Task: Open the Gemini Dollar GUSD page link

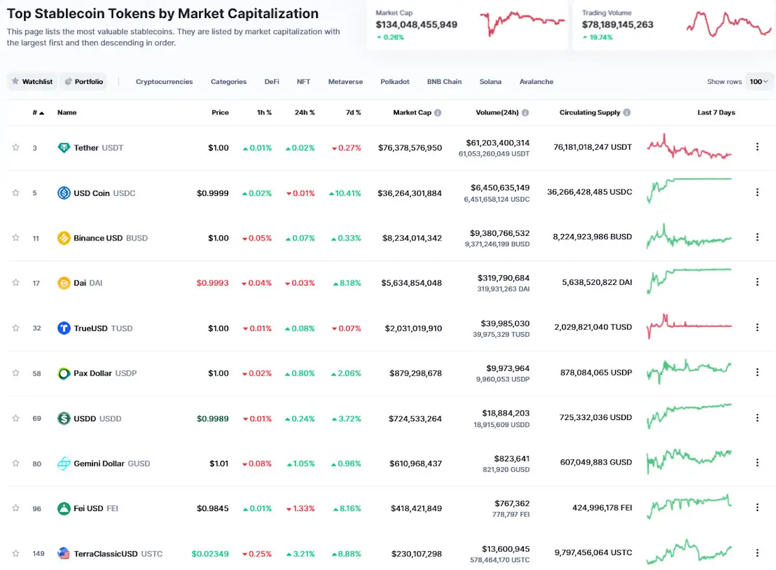Action: [x=112, y=463]
